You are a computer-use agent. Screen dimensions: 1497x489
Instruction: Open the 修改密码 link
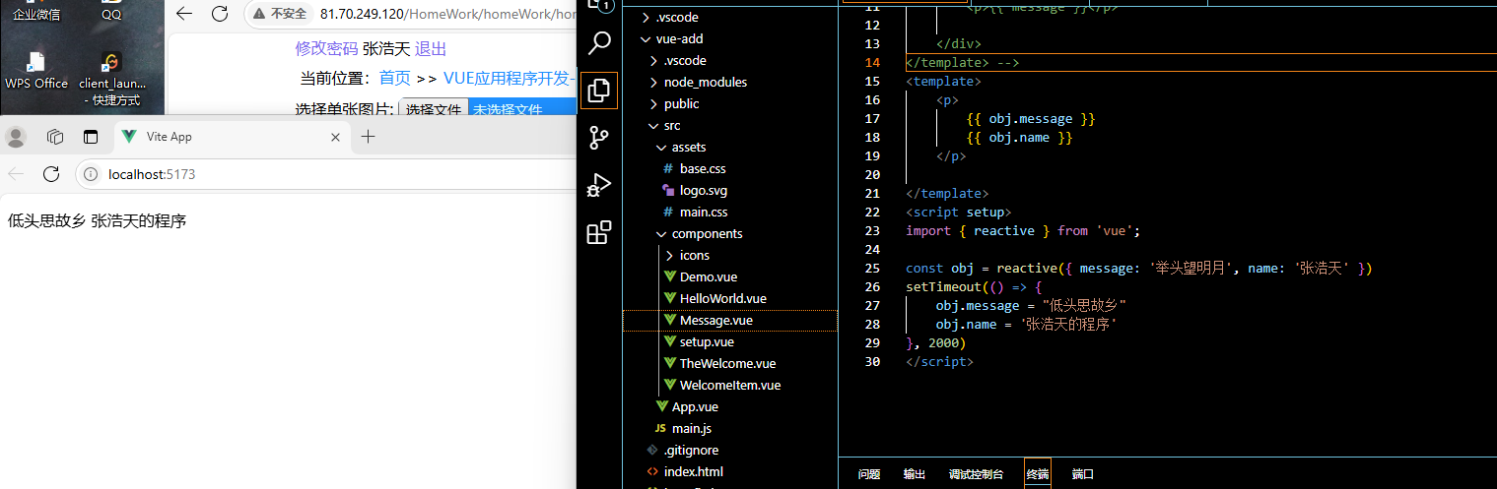tap(326, 49)
